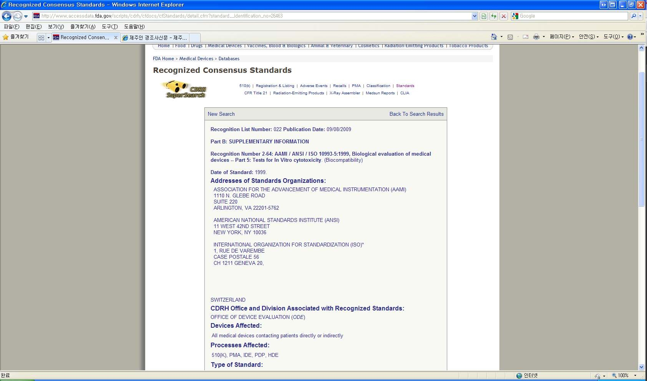Open the 100% zoom level control
This screenshot has width=647, height=381.
coord(620,376)
